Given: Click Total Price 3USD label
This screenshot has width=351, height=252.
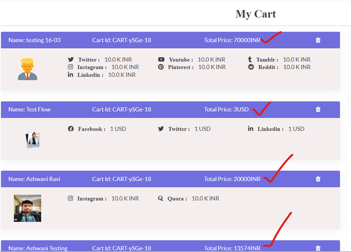Looking at the screenshot, I should tap(226, 110).
